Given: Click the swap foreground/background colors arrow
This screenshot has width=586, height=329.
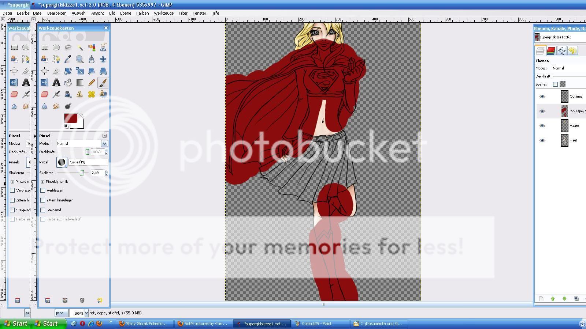Looking at the screenshot, I should (81, 115).
